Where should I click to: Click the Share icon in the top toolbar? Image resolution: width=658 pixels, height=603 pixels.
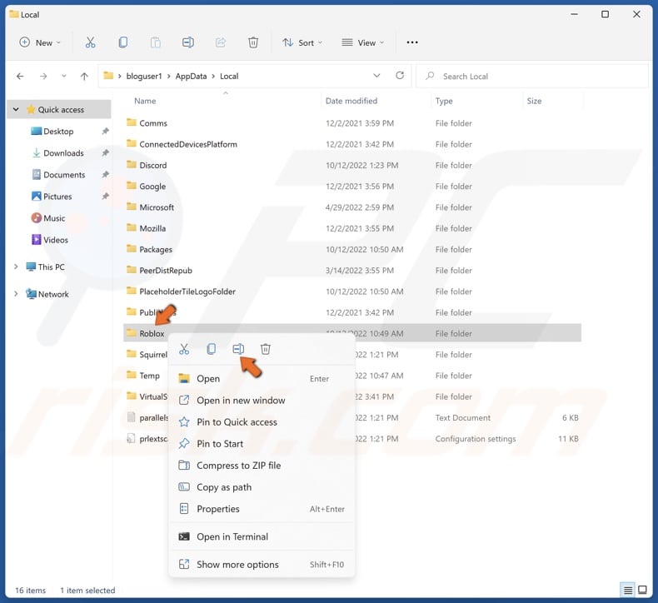[221, 42]
